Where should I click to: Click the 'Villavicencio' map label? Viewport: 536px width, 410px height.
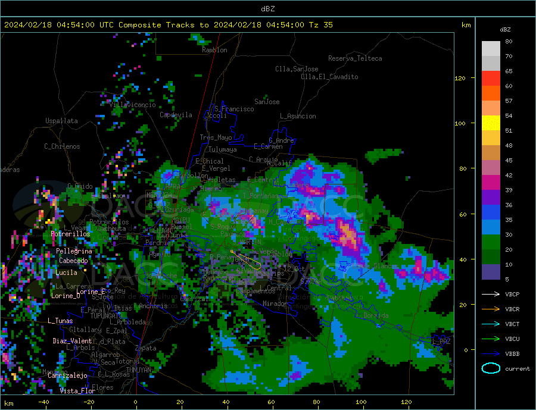click(132, 105)
